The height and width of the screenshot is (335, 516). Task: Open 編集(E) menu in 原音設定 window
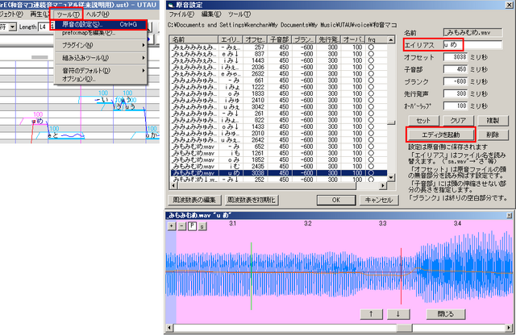[x=211, y=14]
